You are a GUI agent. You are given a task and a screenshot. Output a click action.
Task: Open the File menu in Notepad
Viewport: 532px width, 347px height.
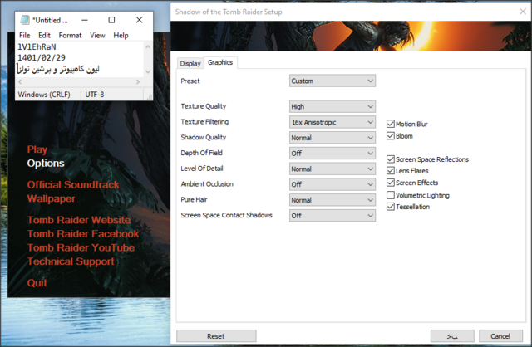[x=24, y=36]
